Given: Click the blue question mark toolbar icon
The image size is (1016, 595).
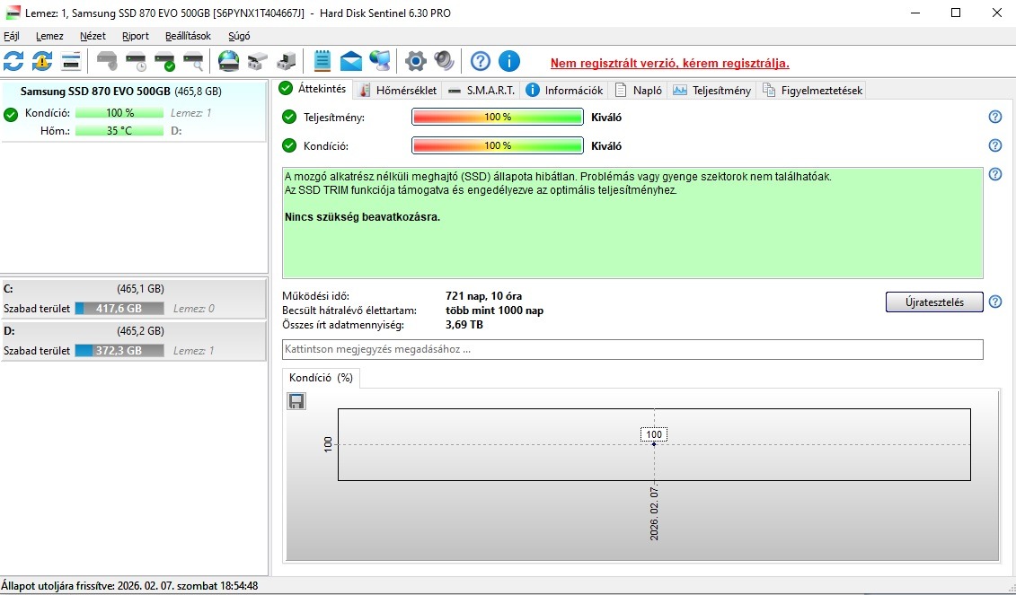Looking at the screenshot, I should coord(480,62).
